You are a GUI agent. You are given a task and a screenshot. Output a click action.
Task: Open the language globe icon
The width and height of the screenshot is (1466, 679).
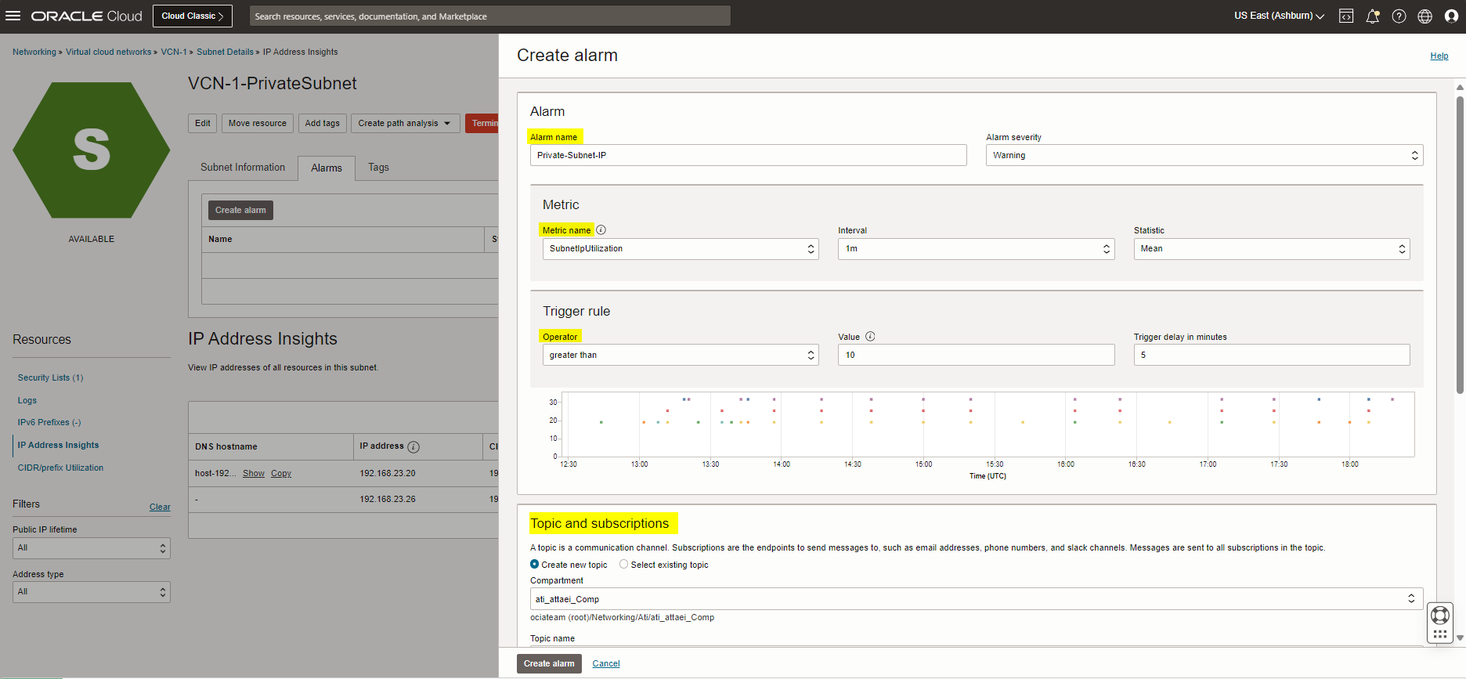pyautogui.click(x=1424, y=16)
